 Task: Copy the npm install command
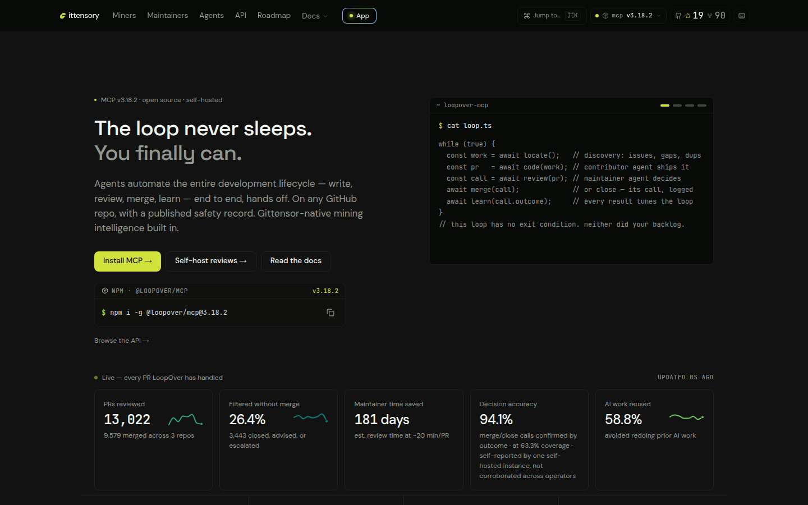(x=330, y=313)
